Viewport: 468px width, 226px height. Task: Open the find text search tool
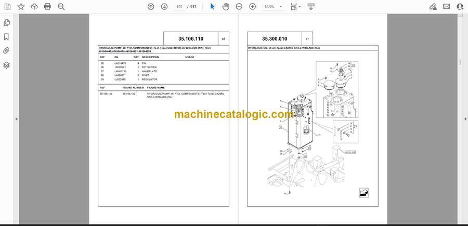(61, 7)
